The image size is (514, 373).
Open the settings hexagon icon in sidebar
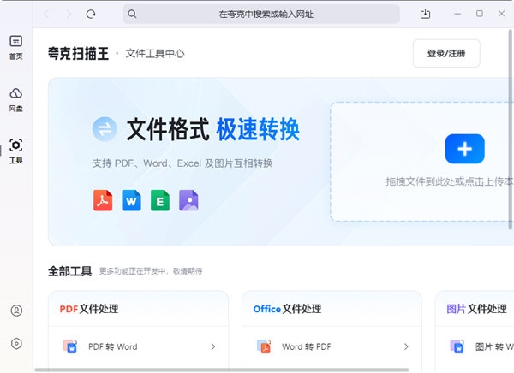(16, 344)
